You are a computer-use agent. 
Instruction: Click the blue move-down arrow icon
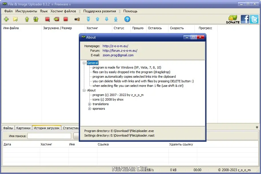[107, 19]
